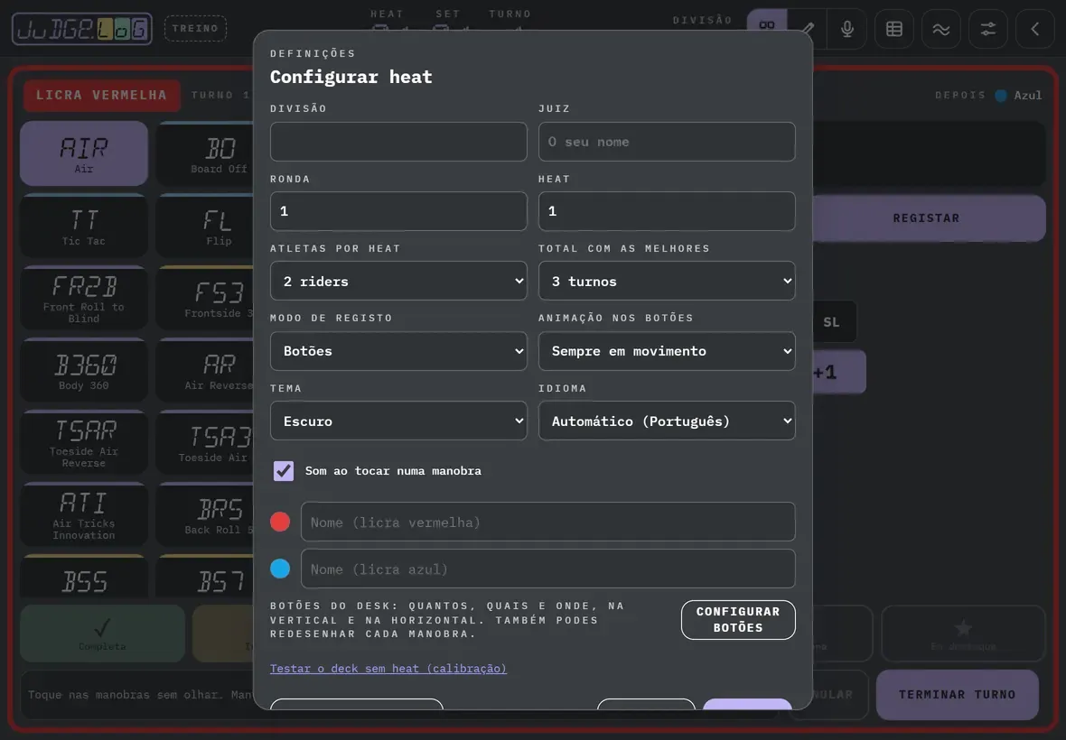This screenshot has width=1066, height=740.
Task: Tap the AIR trick button
Action: click(x=84, y=153)
